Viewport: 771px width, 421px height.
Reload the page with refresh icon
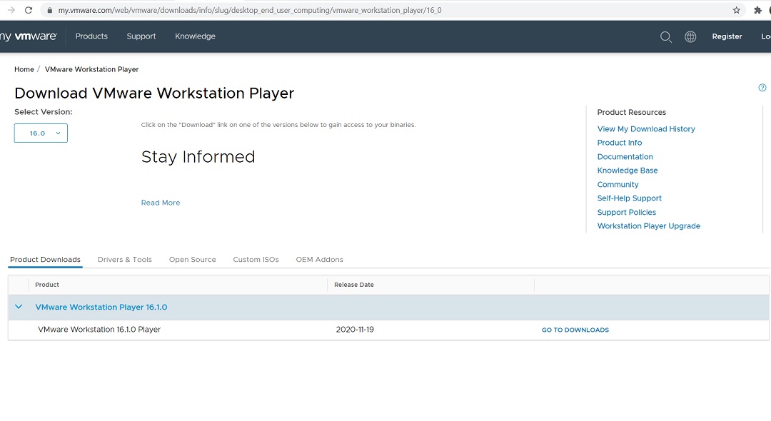29,10
